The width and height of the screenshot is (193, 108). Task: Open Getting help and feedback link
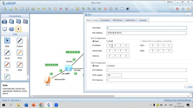pos(178,100)
